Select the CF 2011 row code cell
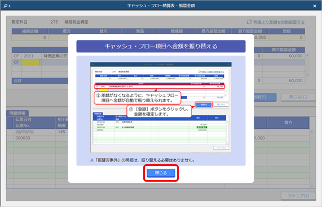This screenshot has height=207, width=322. [x=31, y=56]
